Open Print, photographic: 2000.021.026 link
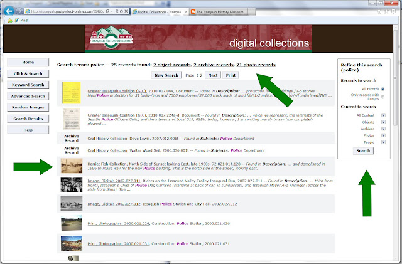Image resolution: width=402 pixels, height=264 pixels. [119, 223]
